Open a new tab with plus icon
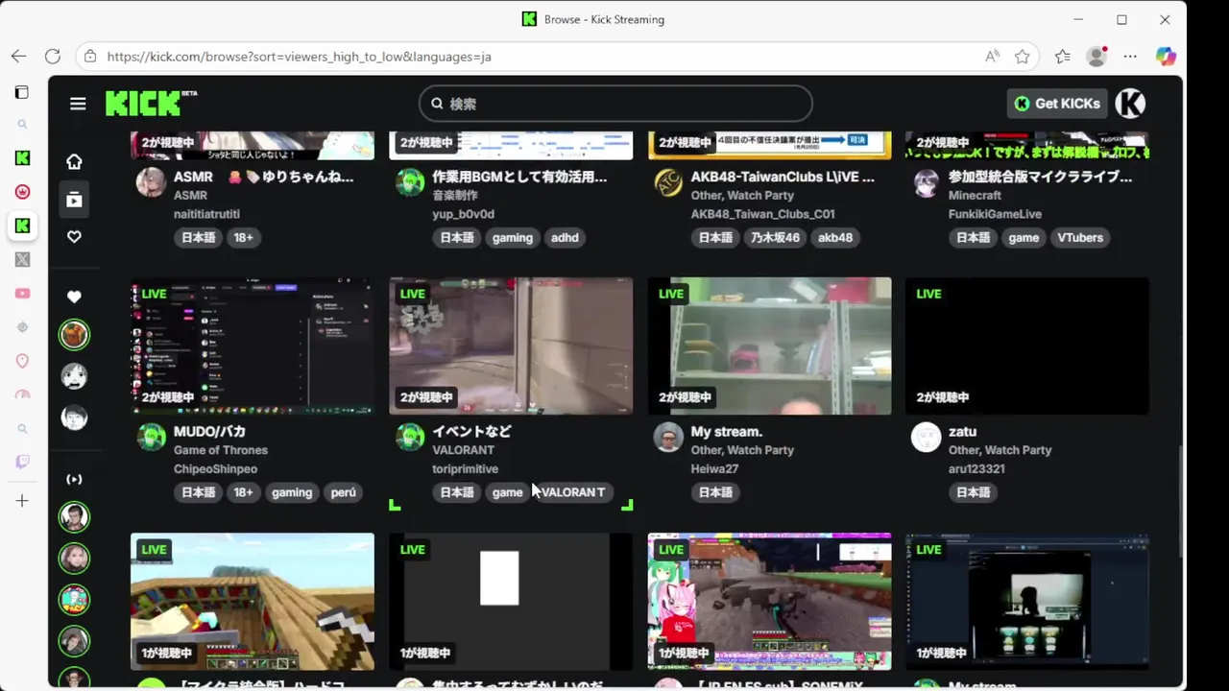This screenshot has width=1229, height=691. pos(22,501)
